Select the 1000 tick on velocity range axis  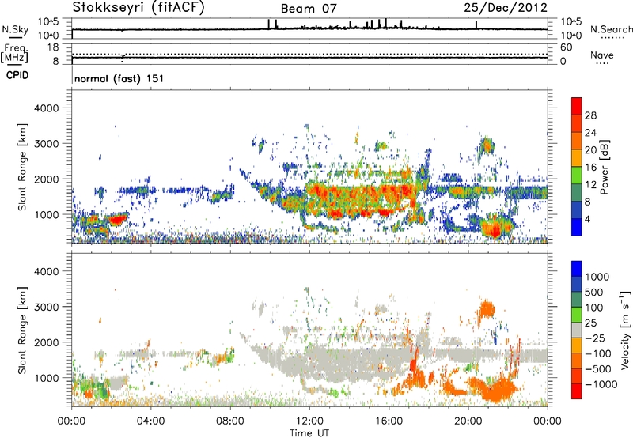(x=47, y=378)
